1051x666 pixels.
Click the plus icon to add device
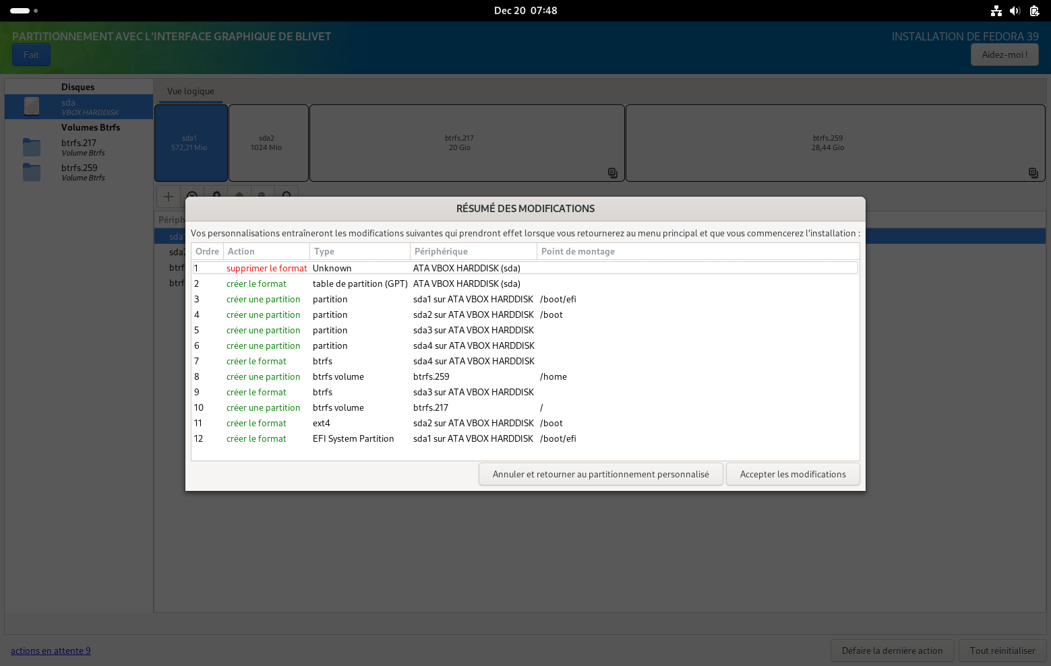point(169,197)
